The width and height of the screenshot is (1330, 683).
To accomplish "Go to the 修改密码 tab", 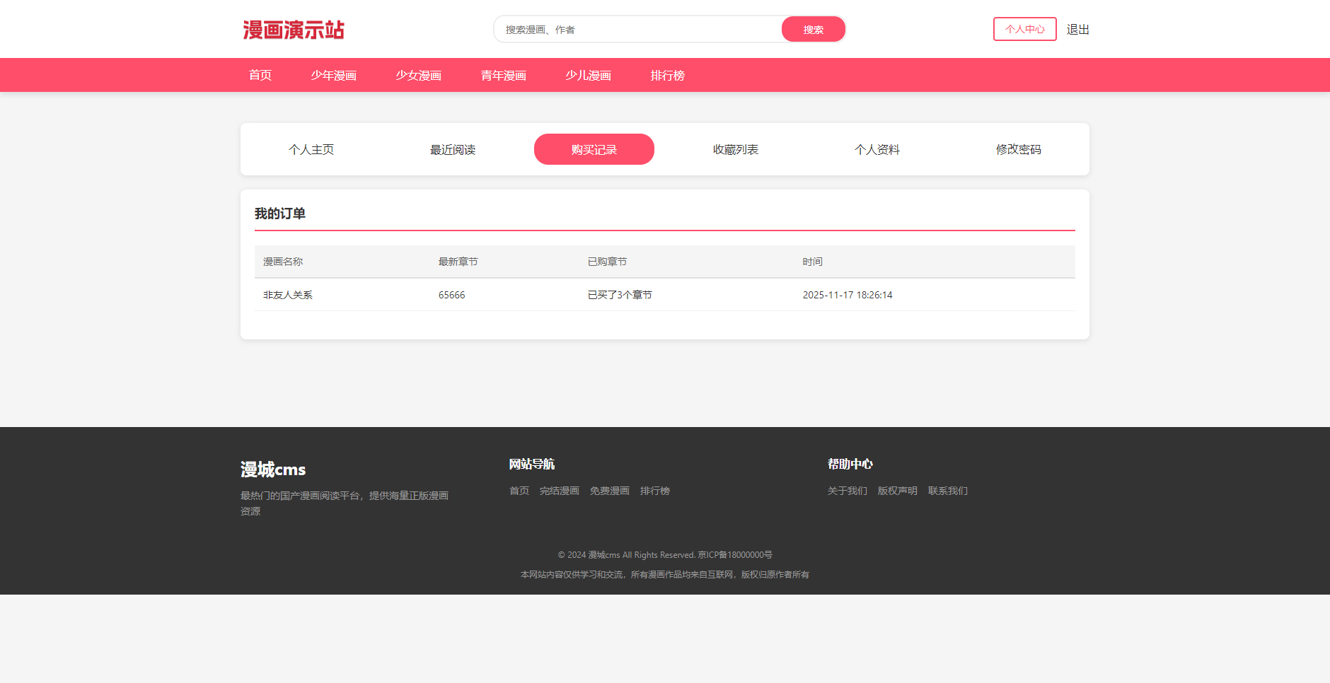I will point(1019,149).
